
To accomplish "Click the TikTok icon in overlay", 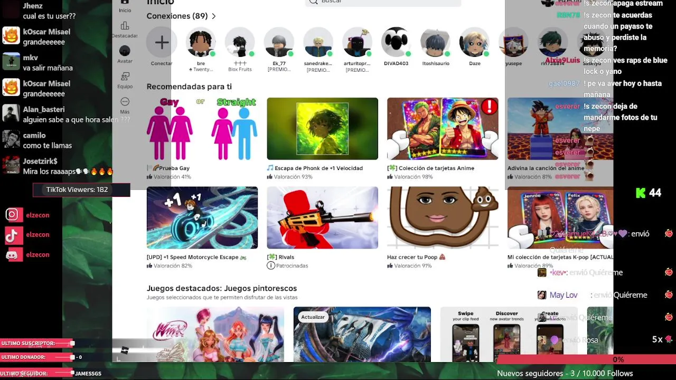I will (13, 235).
